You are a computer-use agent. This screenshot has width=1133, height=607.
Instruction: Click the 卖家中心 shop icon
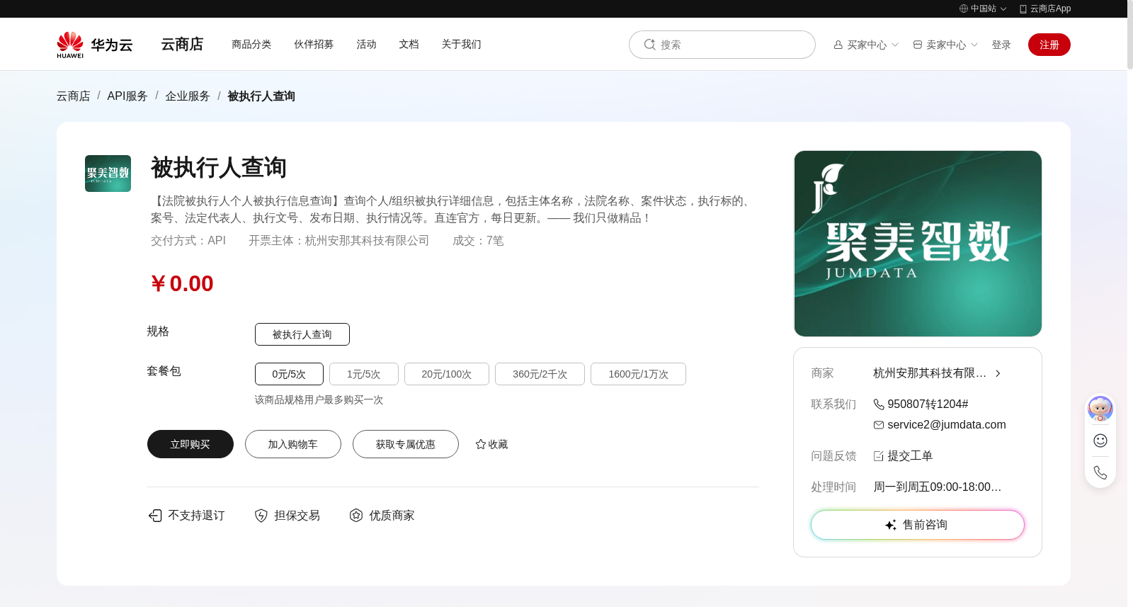point(918,45)
